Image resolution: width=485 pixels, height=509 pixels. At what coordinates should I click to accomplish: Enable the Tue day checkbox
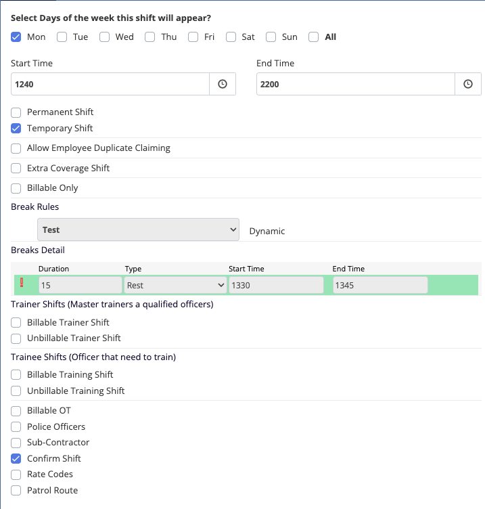coord(62,37)
